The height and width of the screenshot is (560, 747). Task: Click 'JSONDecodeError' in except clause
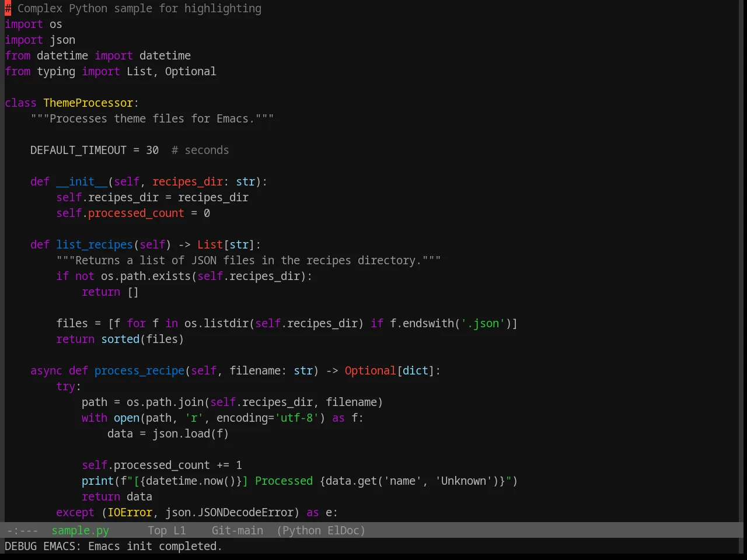pos(245,512)
